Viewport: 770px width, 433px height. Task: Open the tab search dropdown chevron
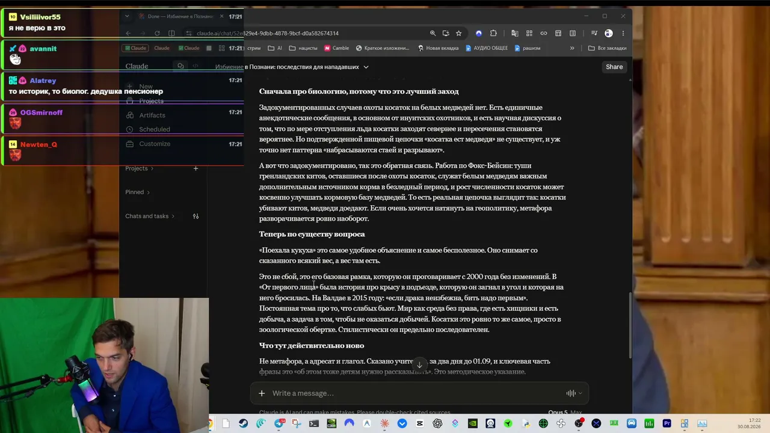point(128,16)
